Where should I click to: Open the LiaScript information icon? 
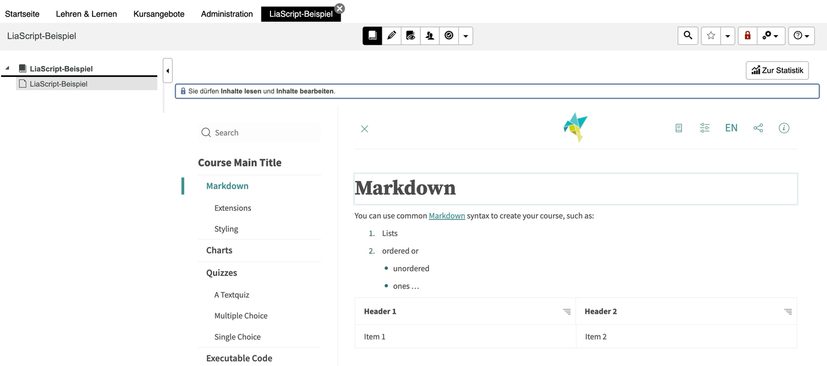[x=784, y=128]
